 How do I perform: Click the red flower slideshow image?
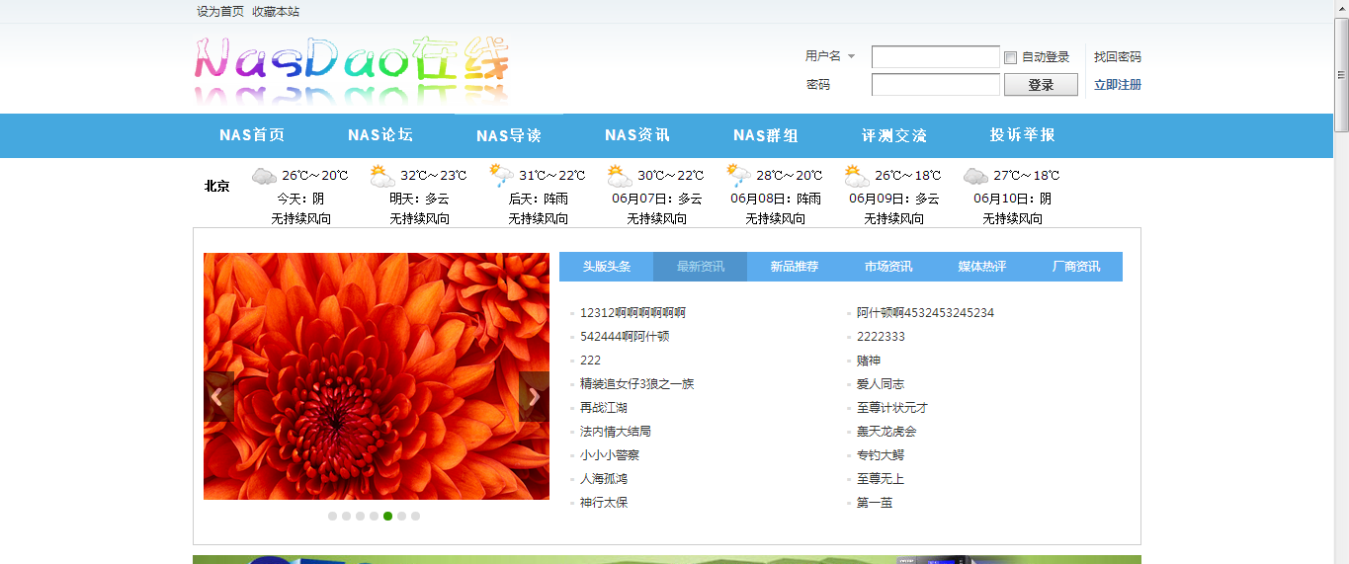click(x=377, y=376)
